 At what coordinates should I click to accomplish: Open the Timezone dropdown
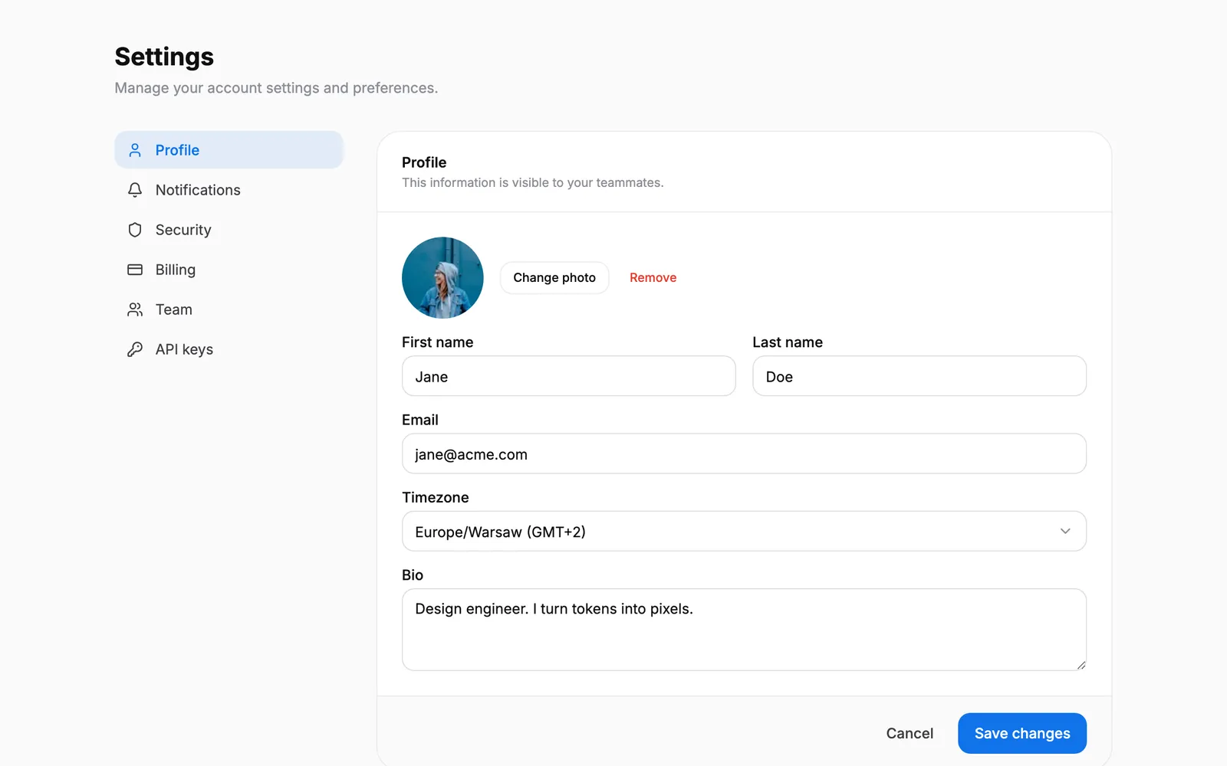coord(744,531)
